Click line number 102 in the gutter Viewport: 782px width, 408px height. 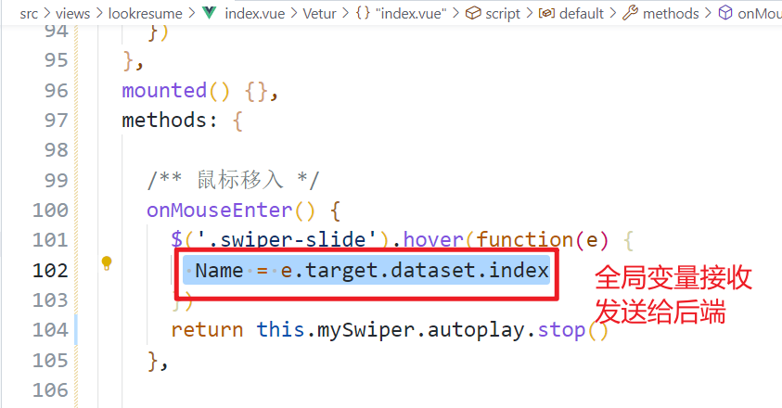pyautogui.click(x=50, y=271)
